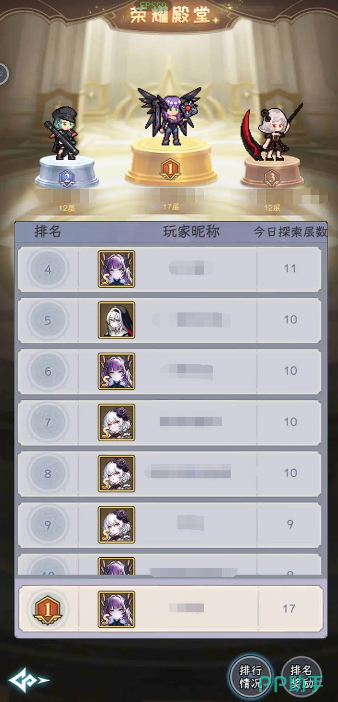Screen dimensions: 338x702
Task: Select the third place scythe character
Action: (271, 131)
